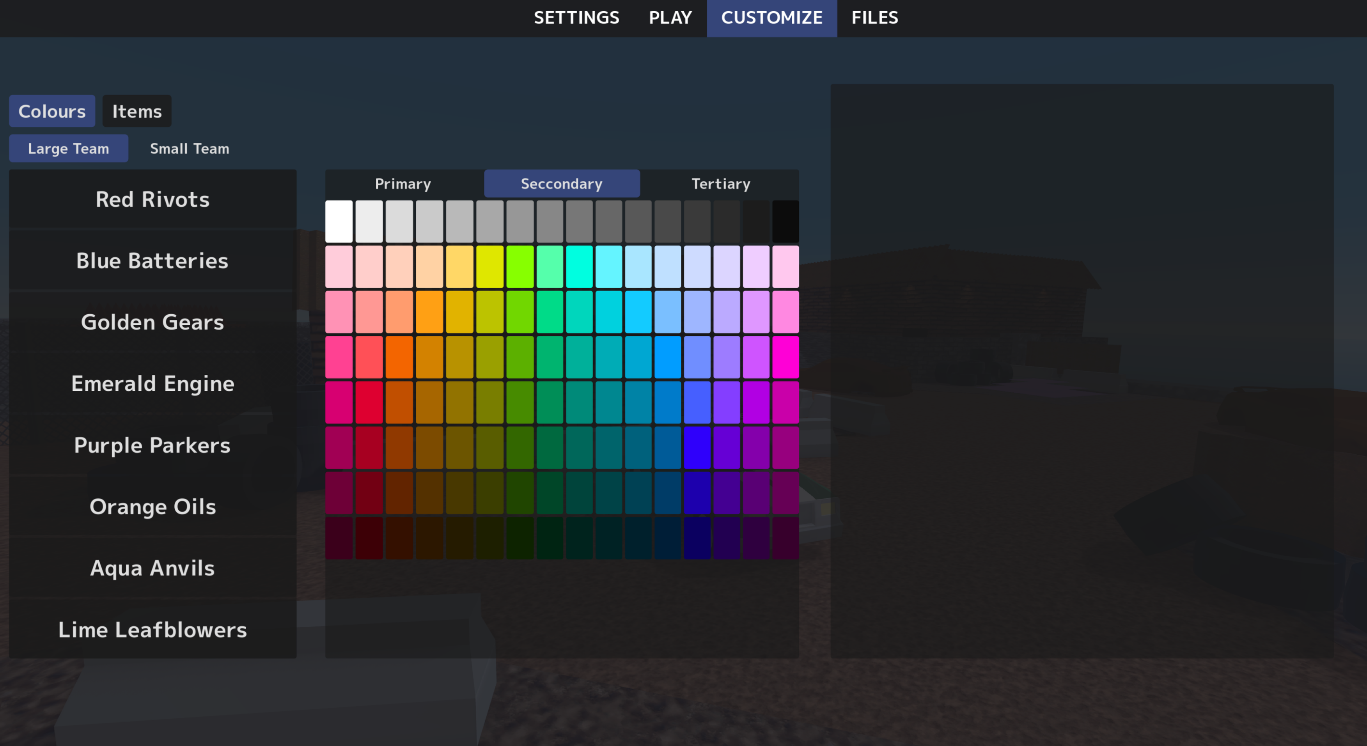Screen dimensions: 1367x746
Task: Select the Colours customization view
Action: tap(52, 111)
